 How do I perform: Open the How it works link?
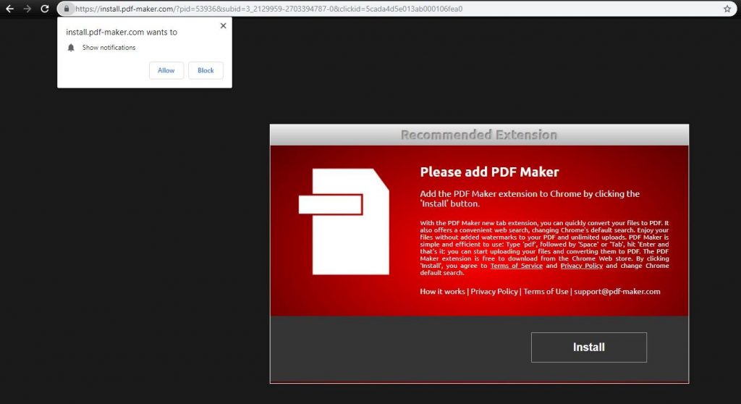(x=442, y=291)
